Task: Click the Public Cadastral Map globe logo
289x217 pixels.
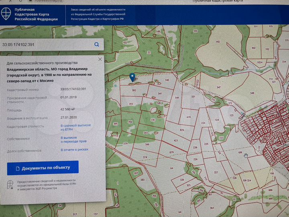Action: [x=6, y=14]
